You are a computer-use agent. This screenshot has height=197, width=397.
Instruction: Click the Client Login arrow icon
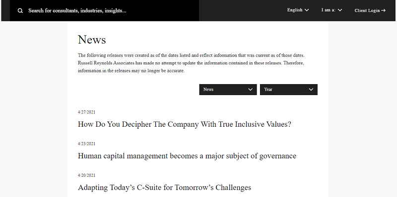pos(383,10)
